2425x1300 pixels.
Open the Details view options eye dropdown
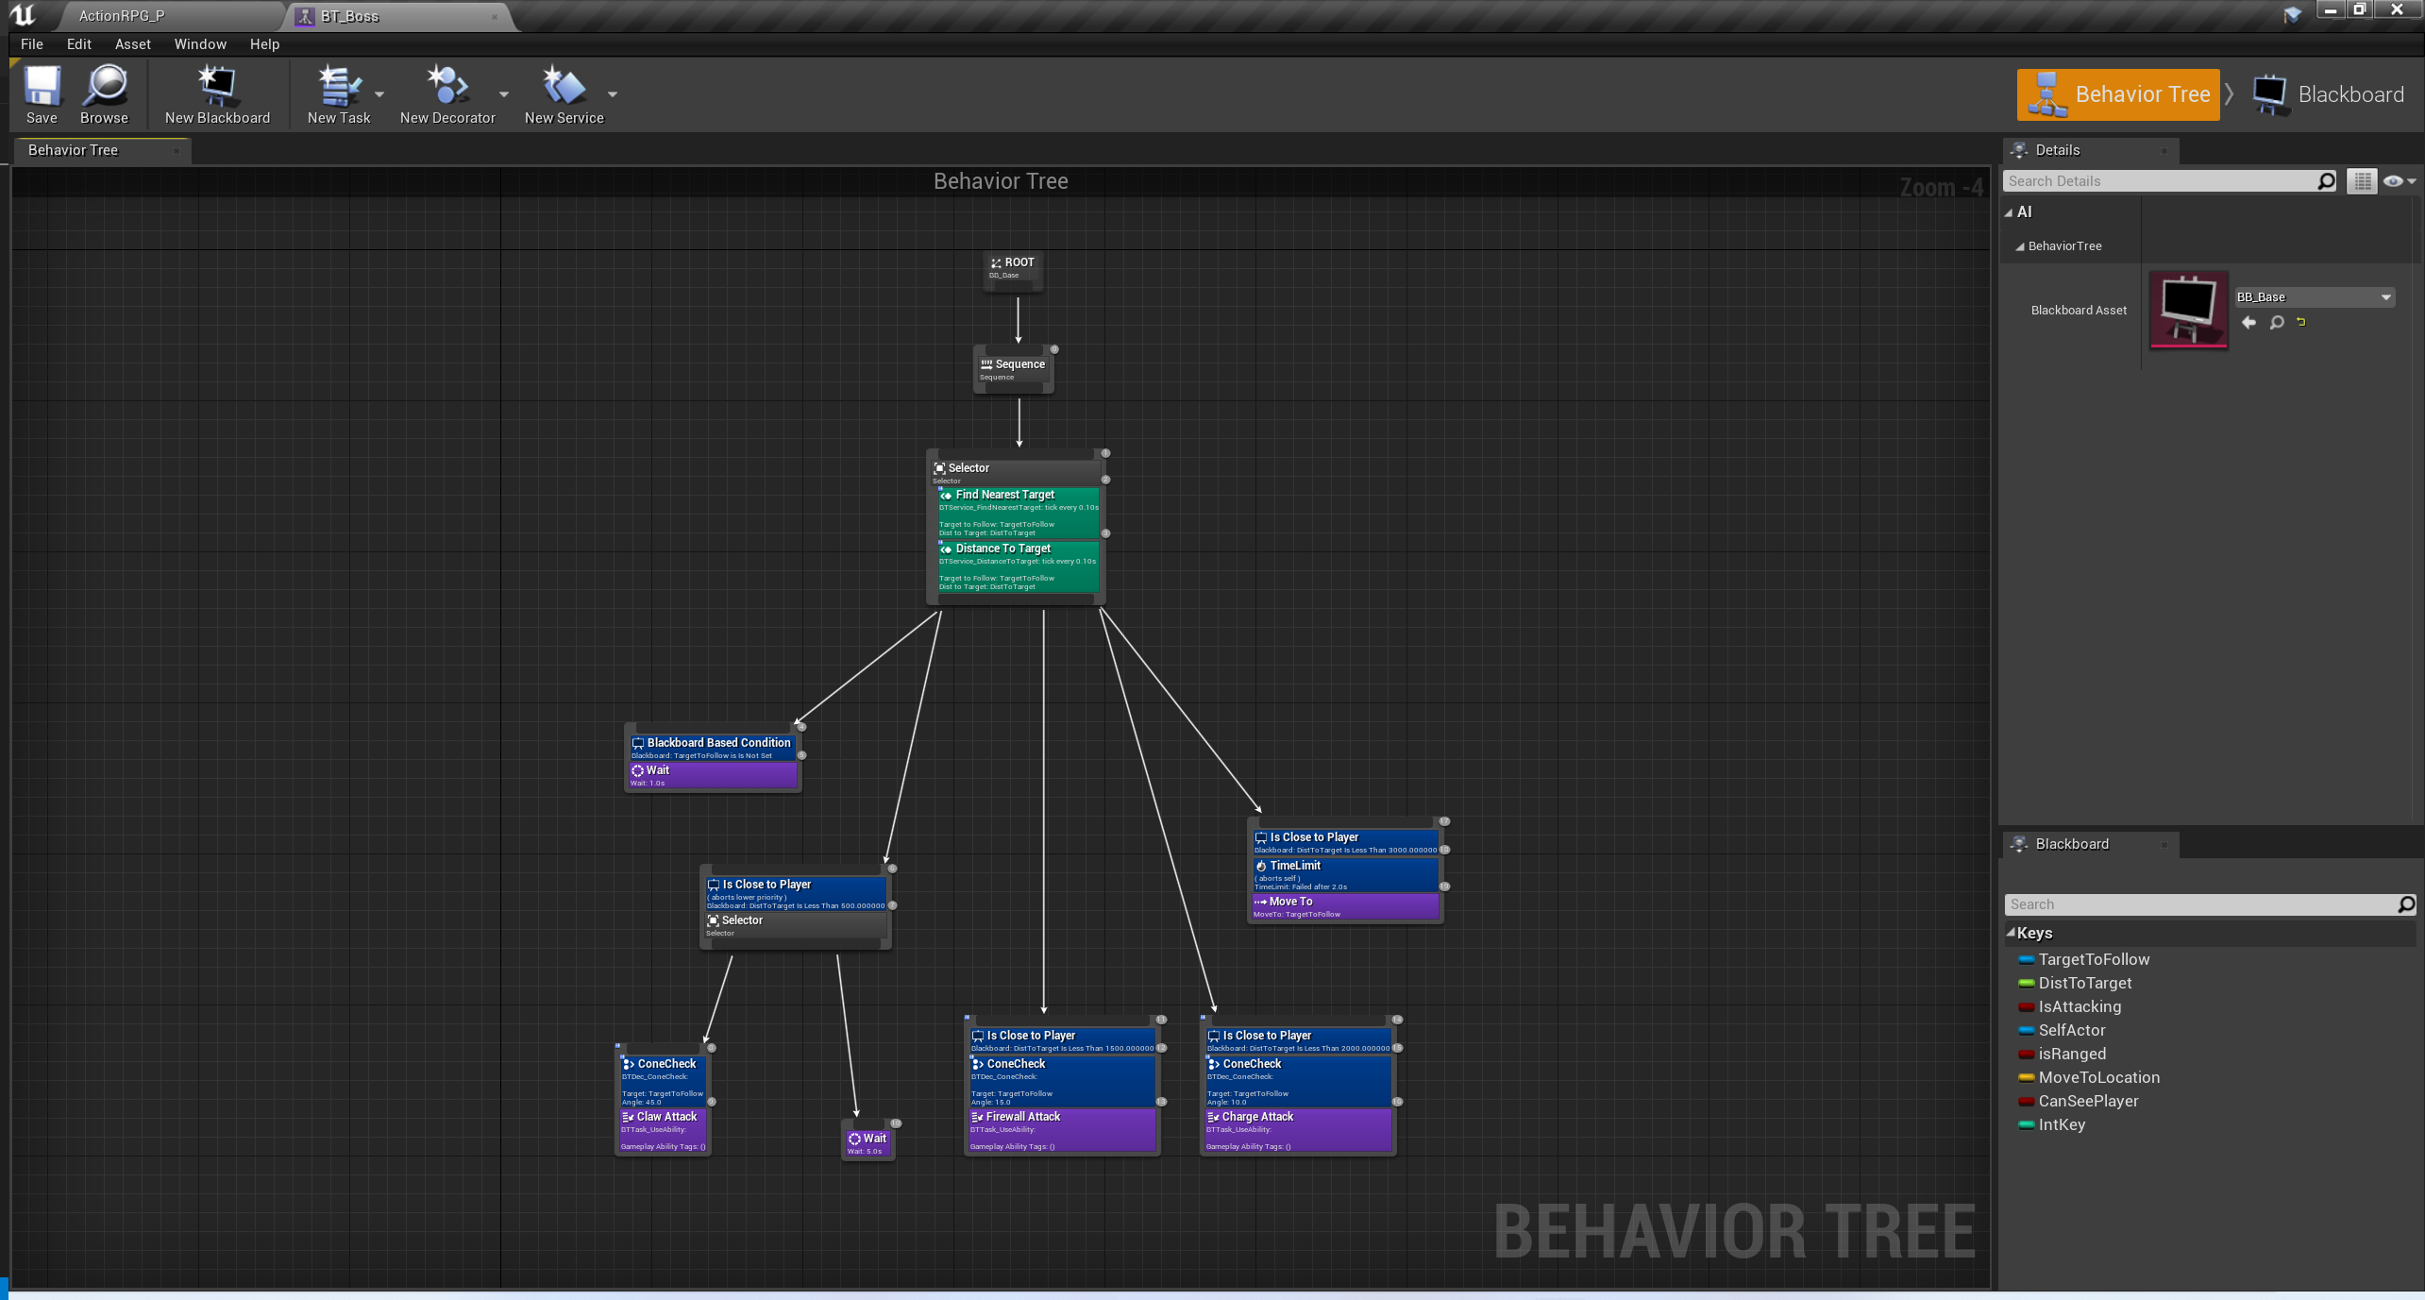(x=2399, y=181)
